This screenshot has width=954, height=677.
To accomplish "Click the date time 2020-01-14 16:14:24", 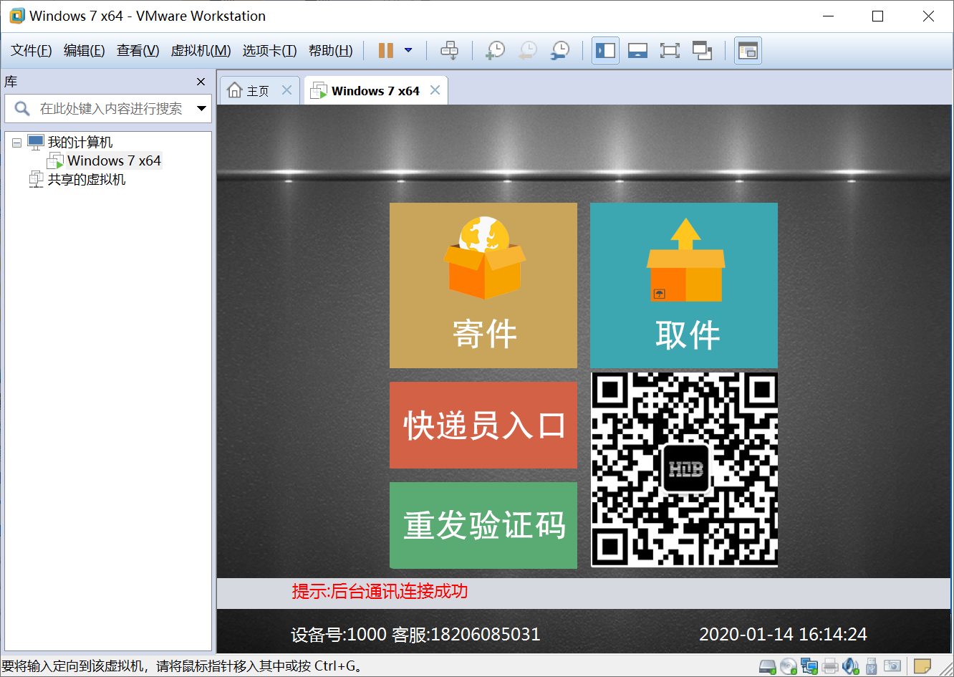I will click(x=783, y=635).
